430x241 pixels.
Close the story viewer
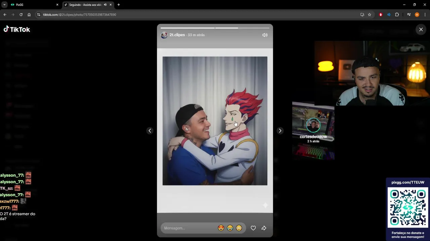421,29
